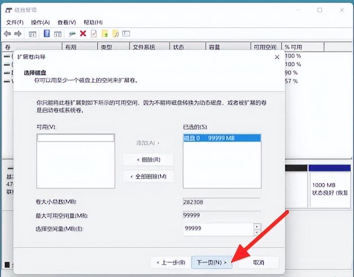
Task: Open the 查看(V) menu
Action: pos(66,22)
